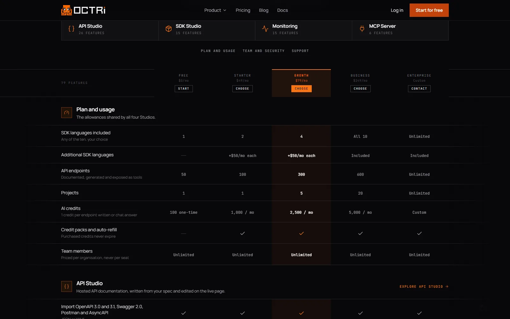Choose the Business plan
Image resolution: width=510 pixels, height=319 pixels.
click(361, 89)
